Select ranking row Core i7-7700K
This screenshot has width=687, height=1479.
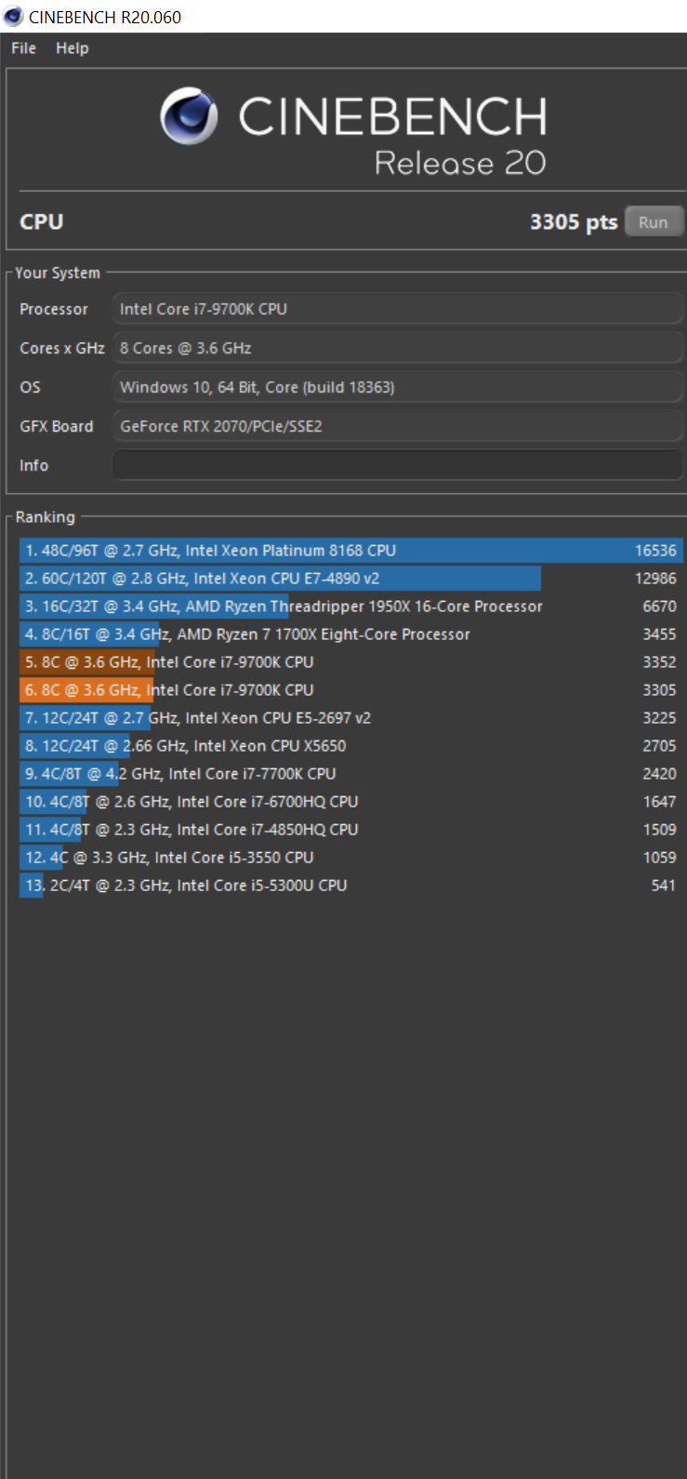point(351,774)
